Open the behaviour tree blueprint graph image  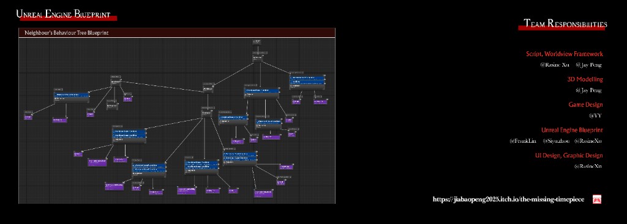click(x=177, y=121)
